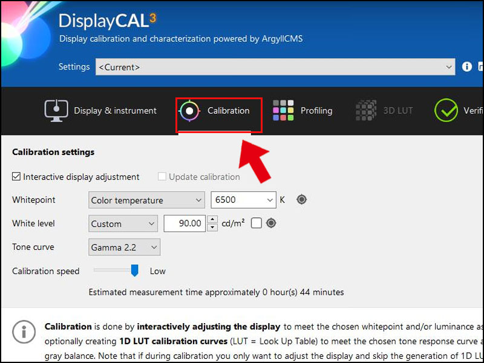
Task: Measure white level with the target icon
Action: click(271, 223)
